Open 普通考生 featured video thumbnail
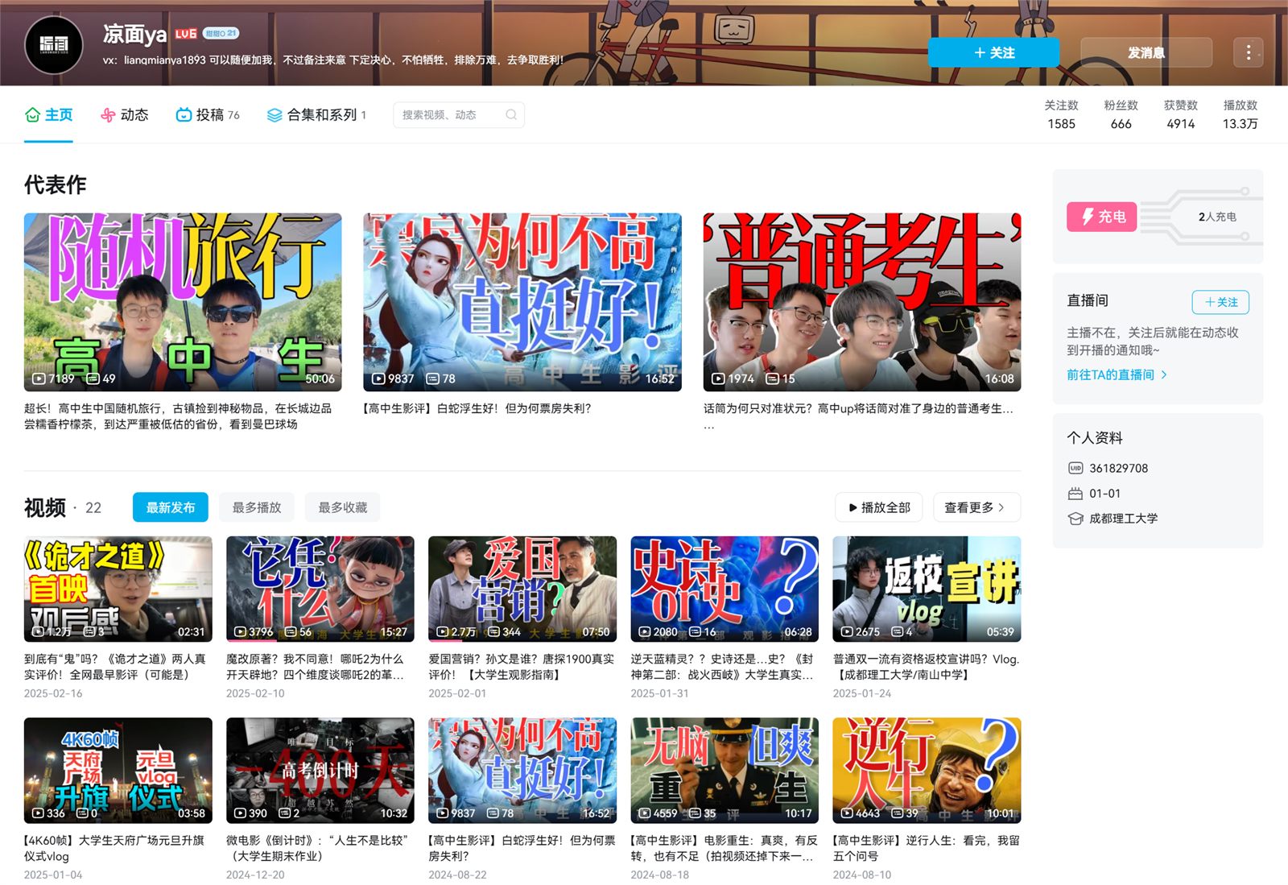This screenshot has width=1288, height=885. [862, 302]
